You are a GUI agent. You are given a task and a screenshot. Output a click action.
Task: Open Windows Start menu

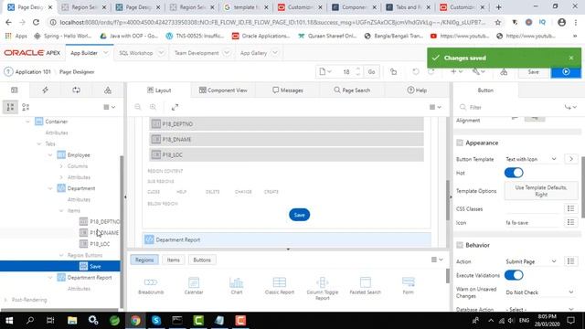coord(9,321)
